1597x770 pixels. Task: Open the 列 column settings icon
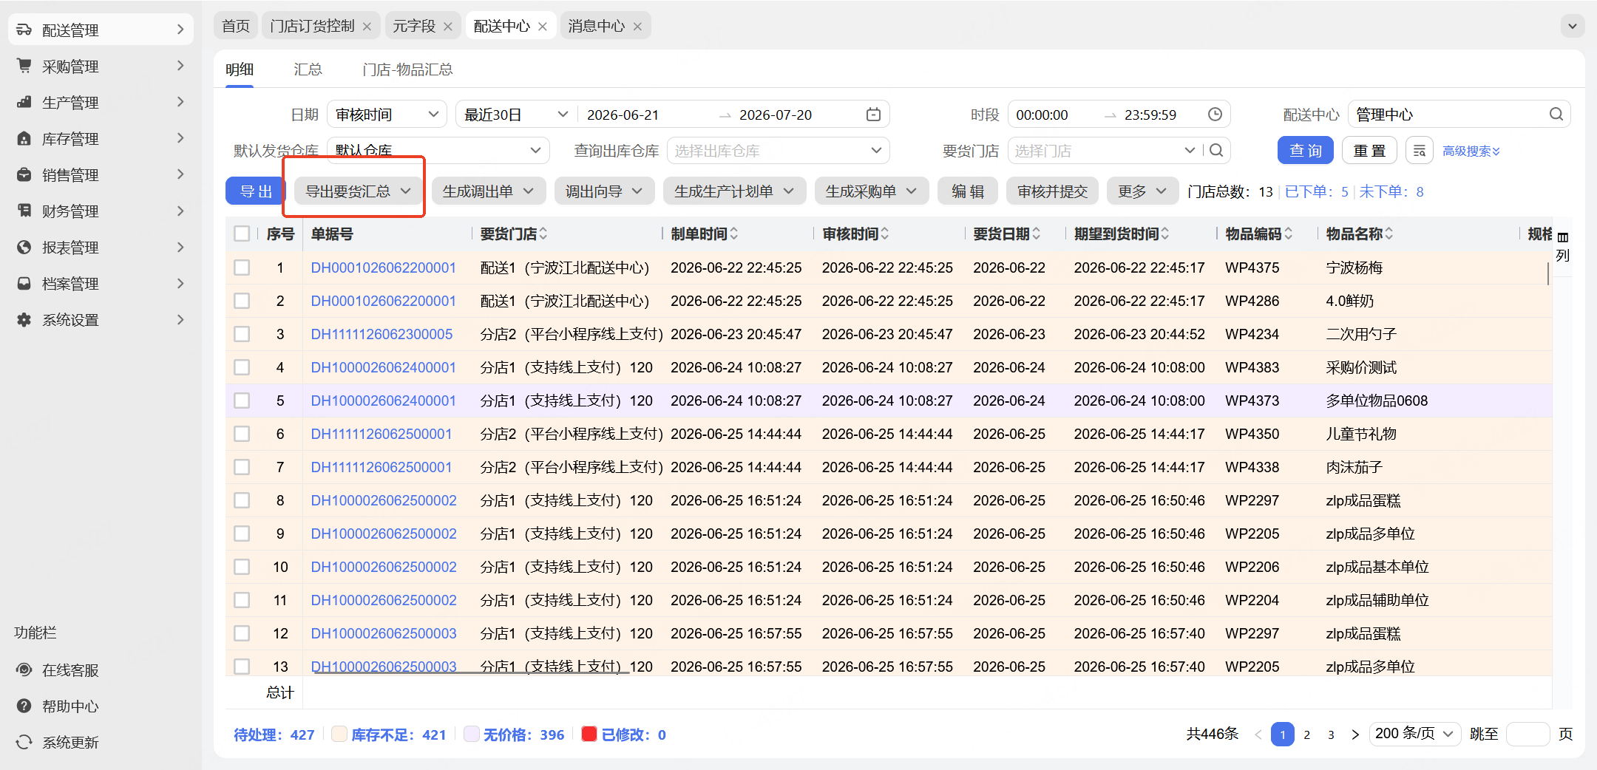pos(1563,247)
